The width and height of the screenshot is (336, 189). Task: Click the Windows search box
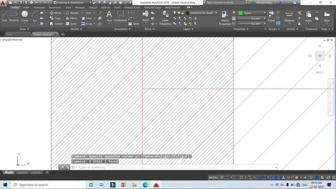click(x=48, y=185)
